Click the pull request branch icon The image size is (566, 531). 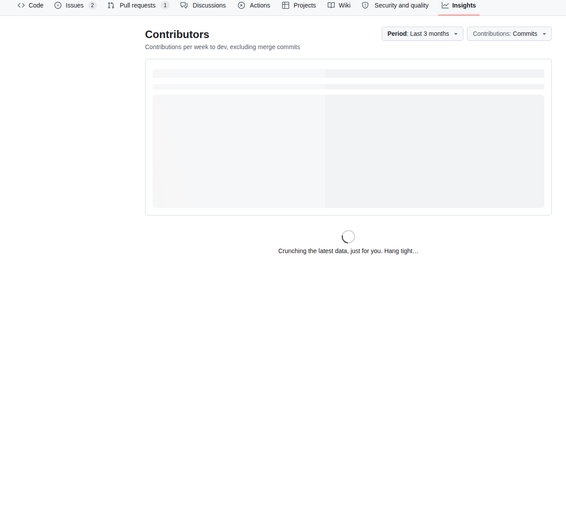111,5
